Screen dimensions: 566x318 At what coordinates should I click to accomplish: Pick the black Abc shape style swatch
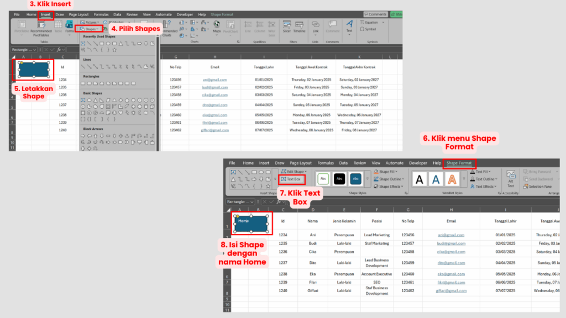(339, 179)
